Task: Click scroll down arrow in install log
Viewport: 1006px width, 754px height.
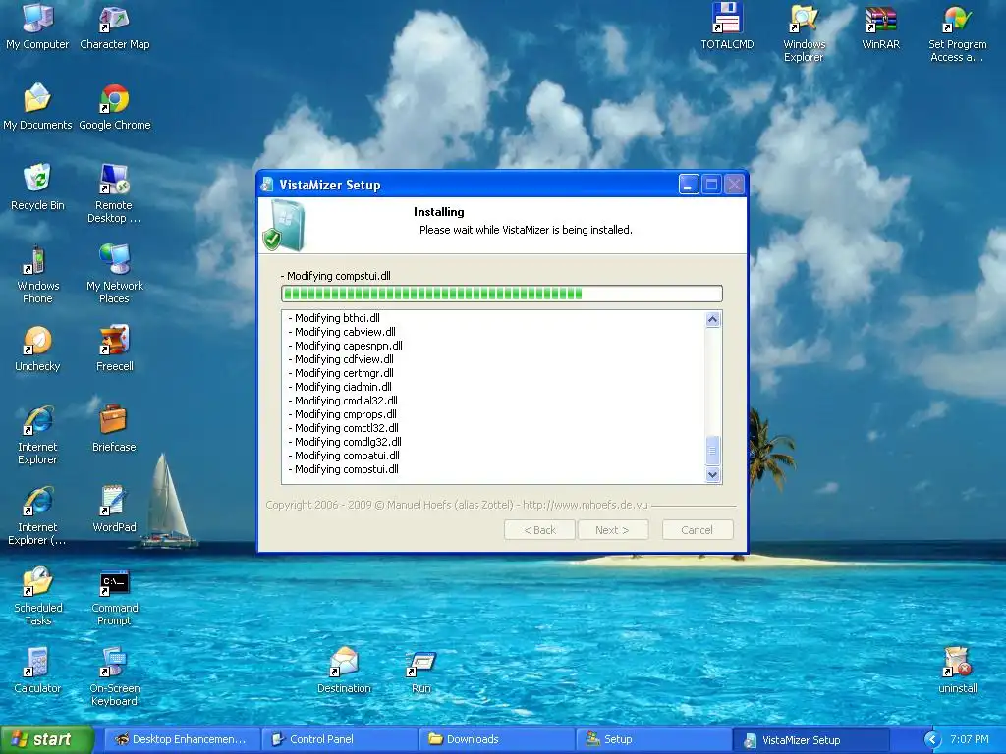Action: click(712, 474)
